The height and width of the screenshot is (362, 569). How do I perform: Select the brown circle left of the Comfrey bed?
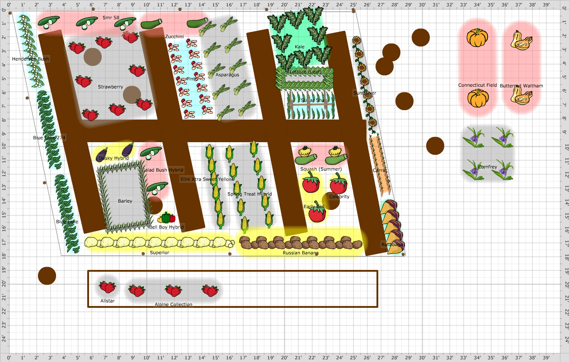435,146
